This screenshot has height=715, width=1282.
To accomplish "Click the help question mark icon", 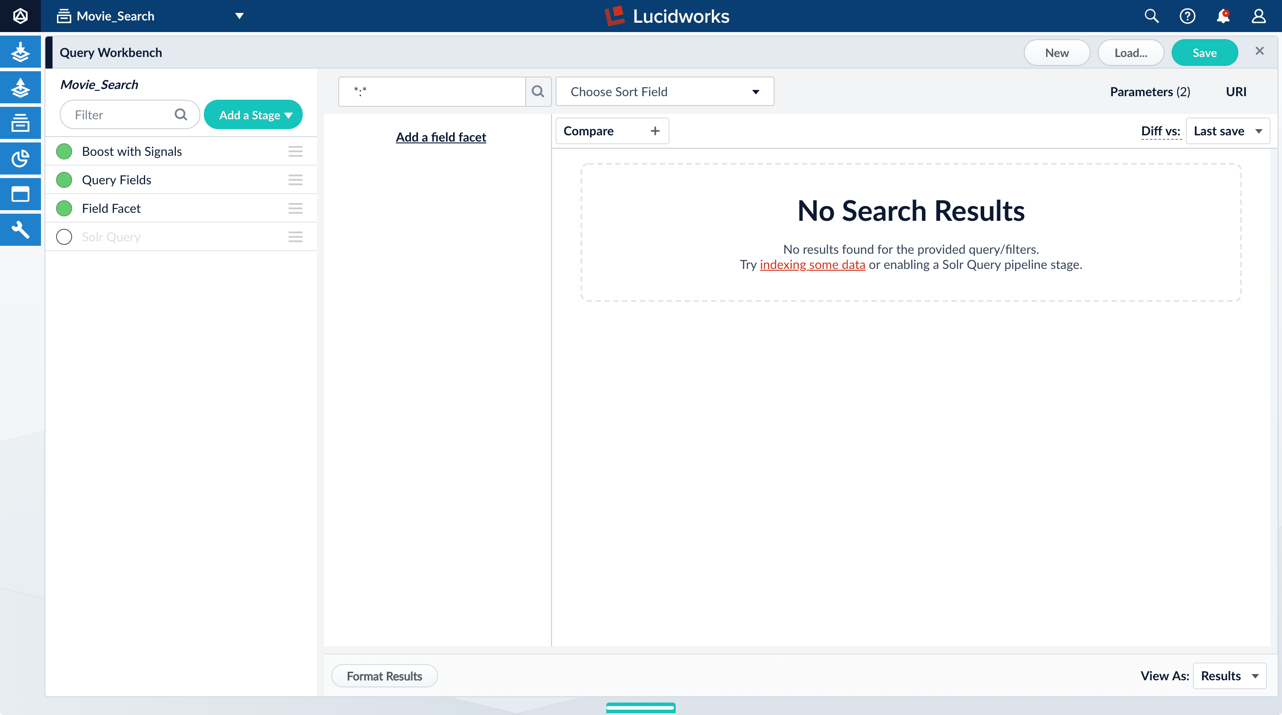I will (1187, 16).
